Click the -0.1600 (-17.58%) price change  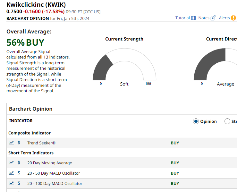click(x=44, y=12)
